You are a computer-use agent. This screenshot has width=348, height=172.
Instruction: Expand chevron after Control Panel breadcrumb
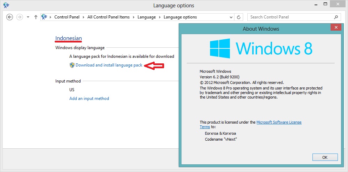pos(84,17)
